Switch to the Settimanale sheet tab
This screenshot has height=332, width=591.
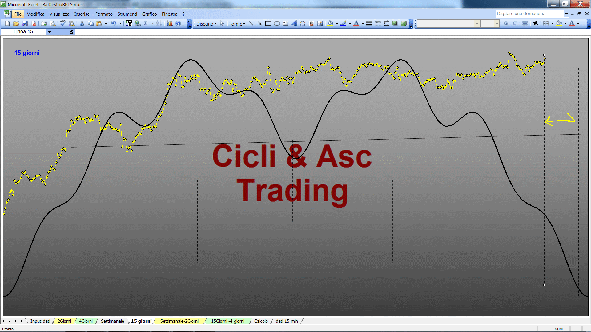(112, 321)
